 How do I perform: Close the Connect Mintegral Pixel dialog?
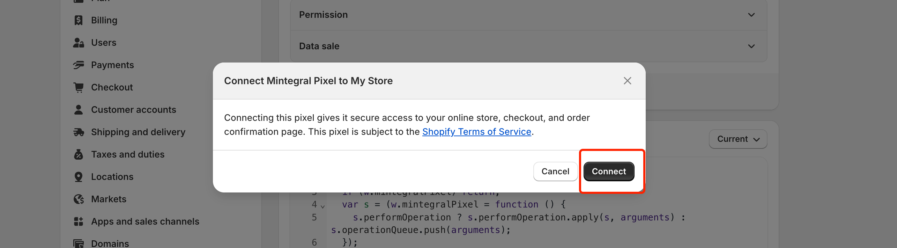628,81
